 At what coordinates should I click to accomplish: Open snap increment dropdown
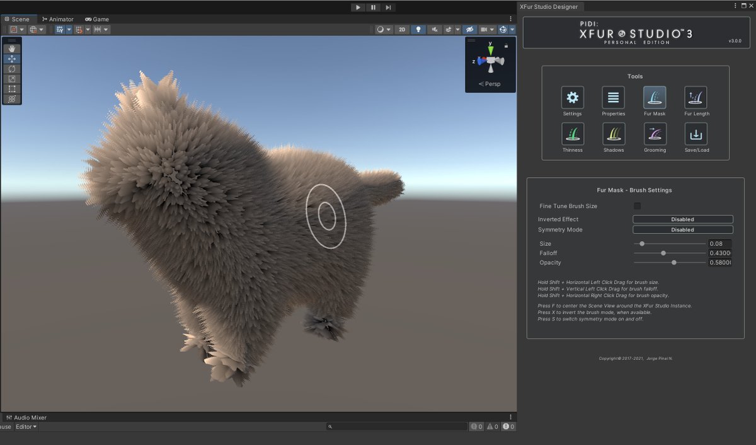click(101, 30)
